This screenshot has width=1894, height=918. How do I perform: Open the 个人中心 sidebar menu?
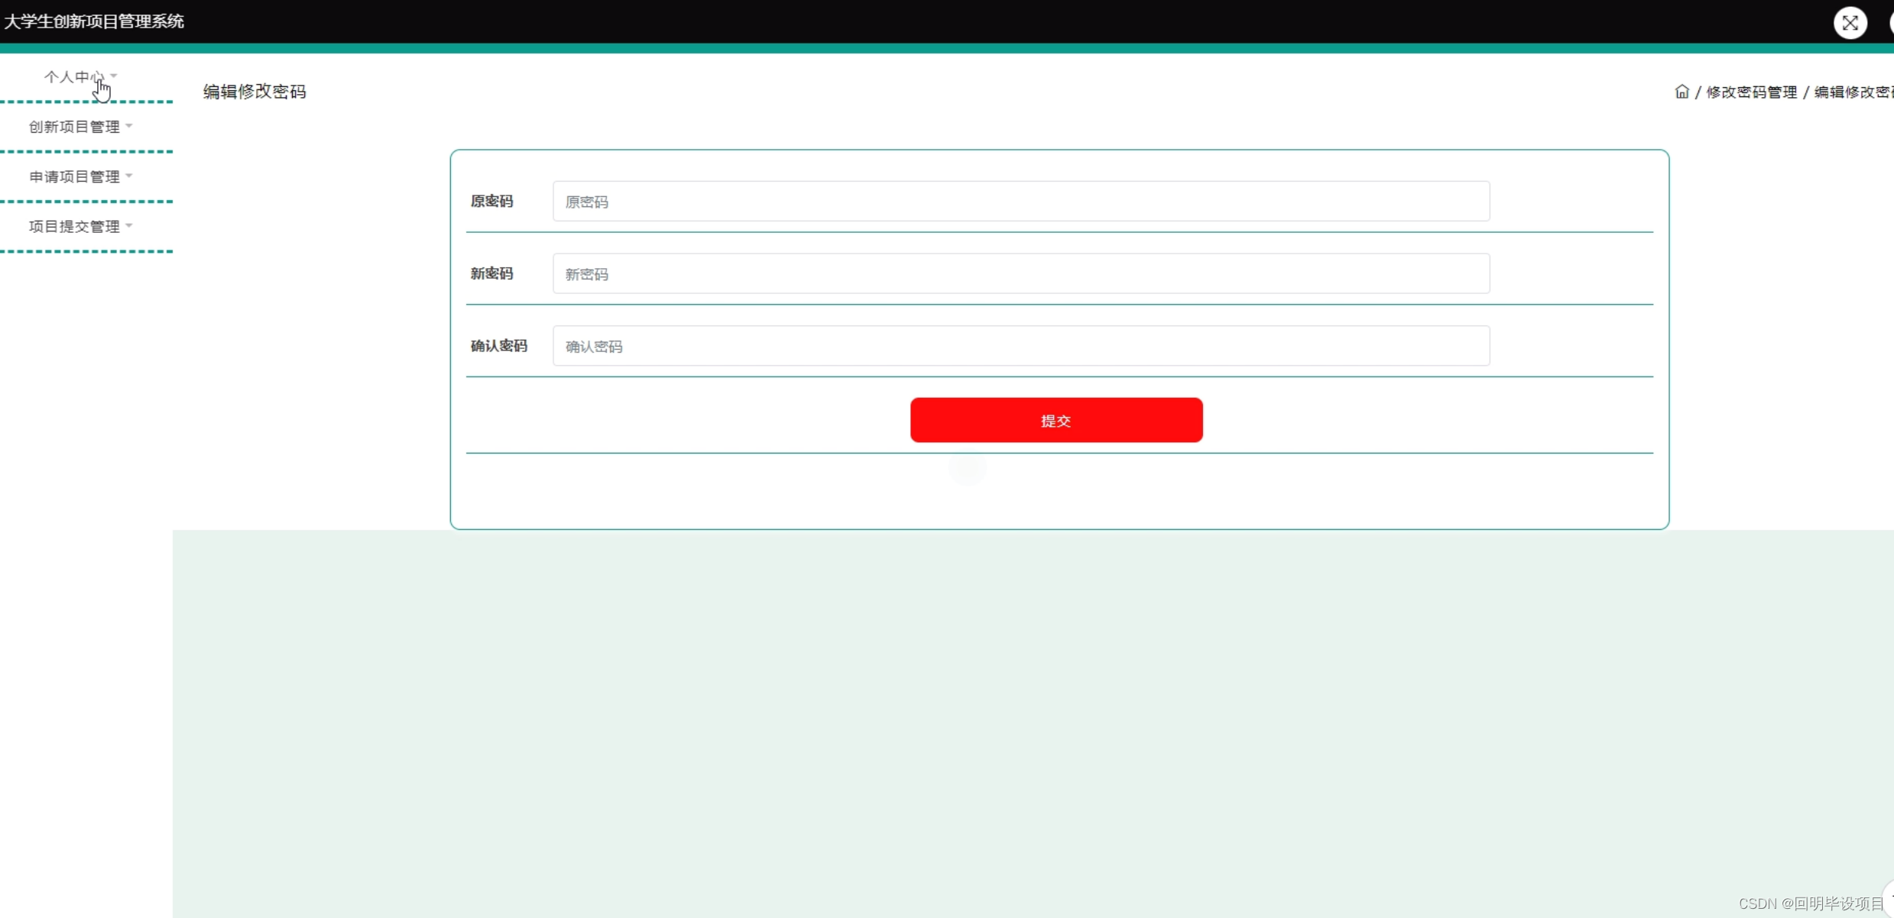[x=73, y=77]
